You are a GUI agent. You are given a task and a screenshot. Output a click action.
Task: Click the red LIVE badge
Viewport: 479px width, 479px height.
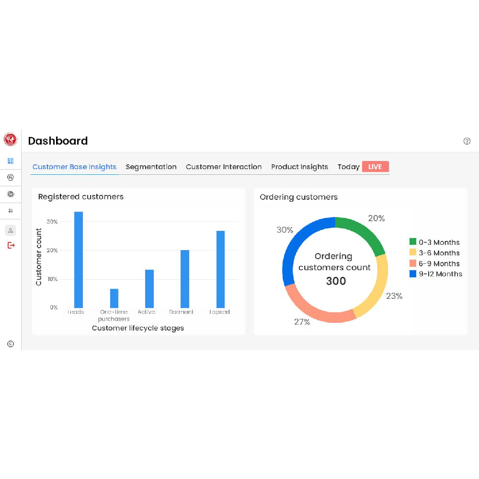376,167
